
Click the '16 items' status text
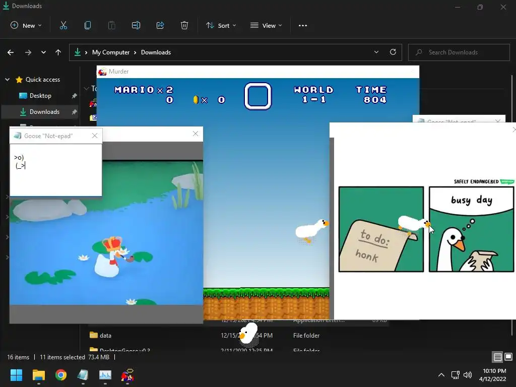(x=18, y=357)
